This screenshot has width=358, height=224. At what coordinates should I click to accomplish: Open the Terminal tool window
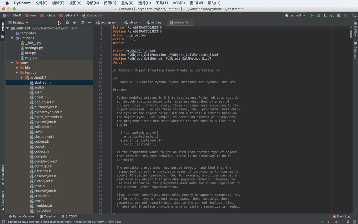(48, 217)
